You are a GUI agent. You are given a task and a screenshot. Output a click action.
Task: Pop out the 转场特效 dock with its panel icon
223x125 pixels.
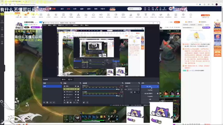point(139,83)
